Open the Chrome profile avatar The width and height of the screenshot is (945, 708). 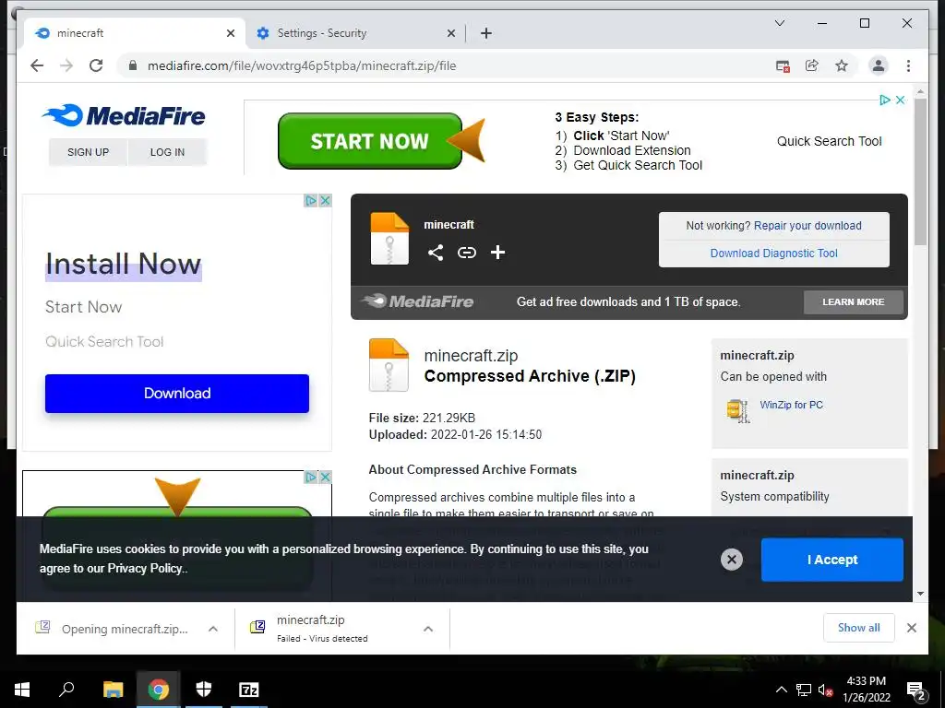point(879,65)
